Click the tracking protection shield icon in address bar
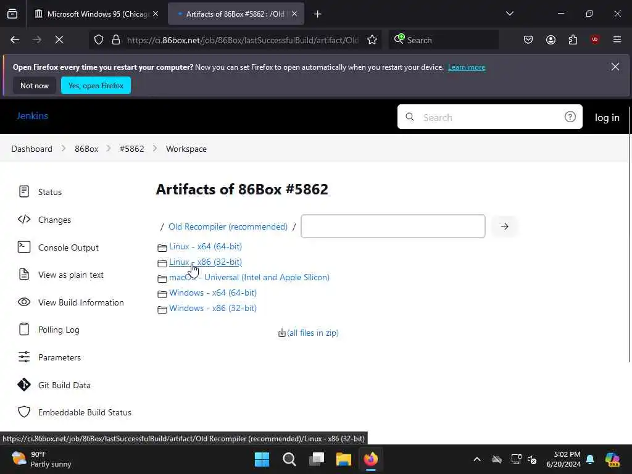Screen dimensions: 632x474 point(99,40)
